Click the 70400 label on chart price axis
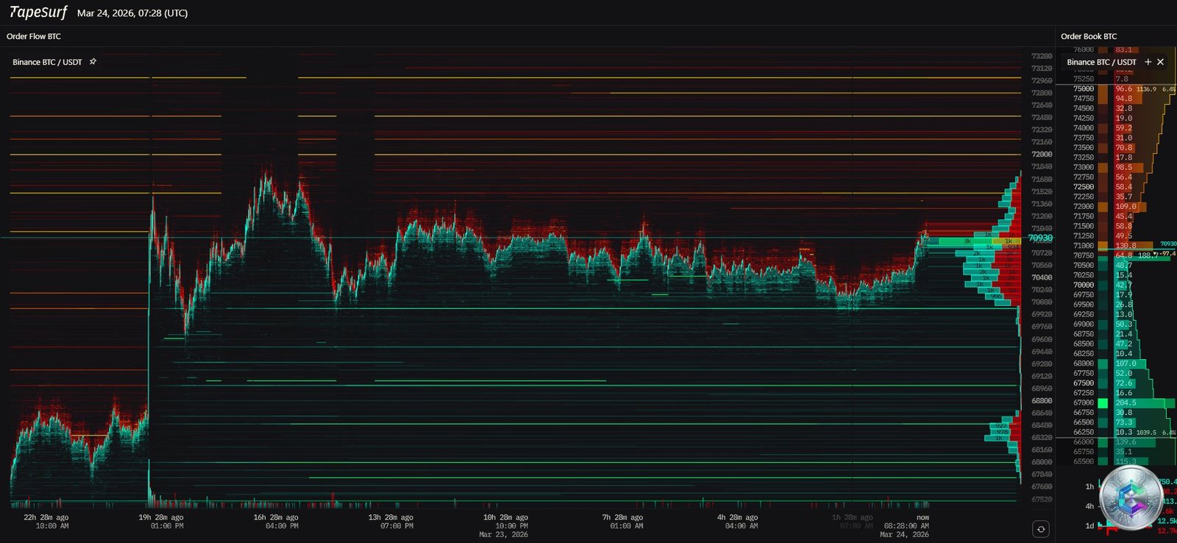Viewport: 1177px width, 543px height. click(x=1042, y=277)
